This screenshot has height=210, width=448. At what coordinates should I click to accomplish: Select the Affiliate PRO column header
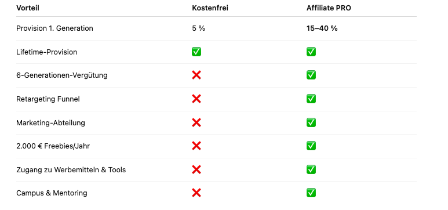click(x=329, y=8)
